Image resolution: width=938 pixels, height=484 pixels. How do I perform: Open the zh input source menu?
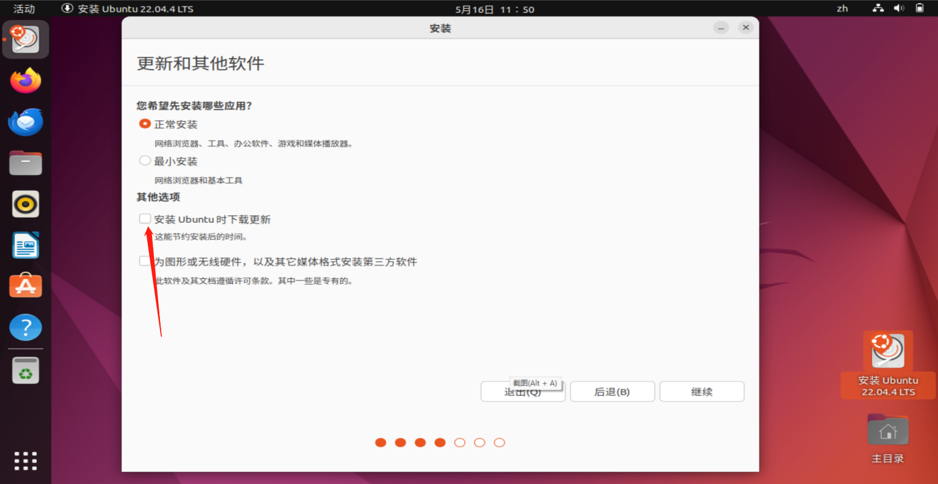click(x=843, y=9)
